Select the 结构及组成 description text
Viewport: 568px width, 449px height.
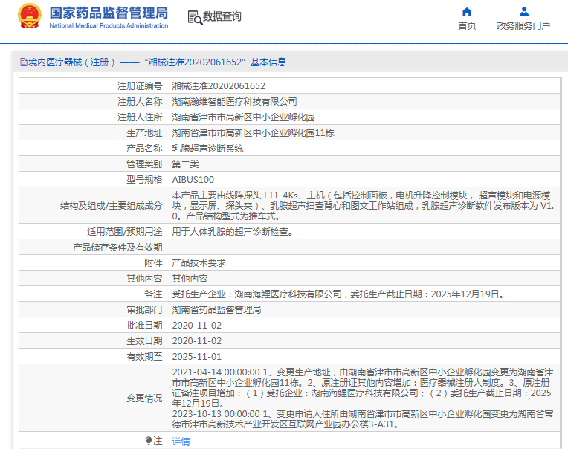click(x=363, y=205)
